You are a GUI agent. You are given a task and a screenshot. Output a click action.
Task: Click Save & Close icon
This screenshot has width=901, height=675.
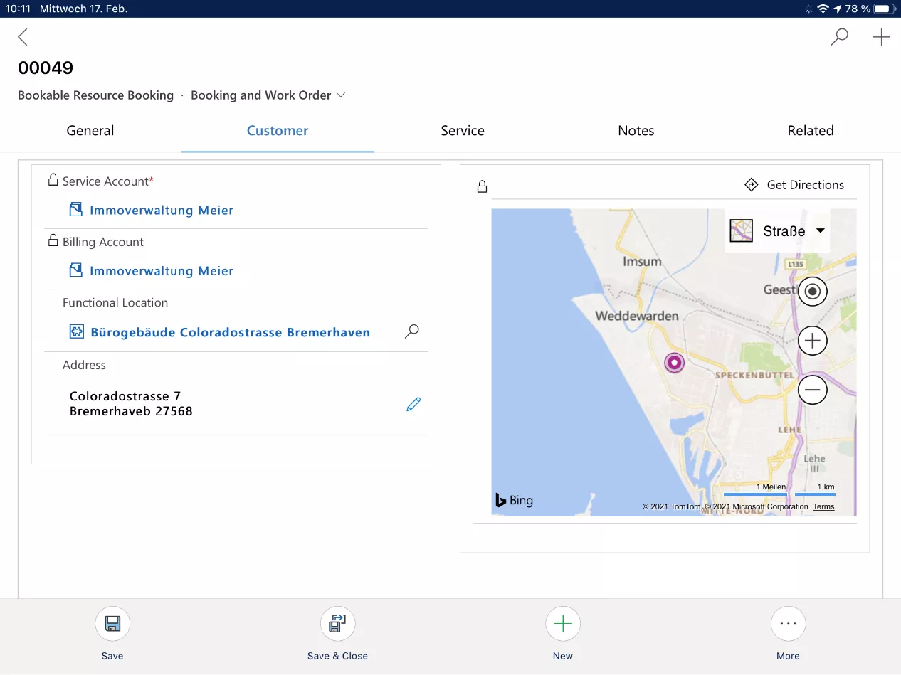coord(337,624)
